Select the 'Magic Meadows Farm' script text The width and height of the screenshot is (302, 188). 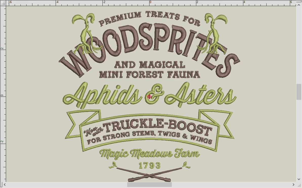coord(149,154)
